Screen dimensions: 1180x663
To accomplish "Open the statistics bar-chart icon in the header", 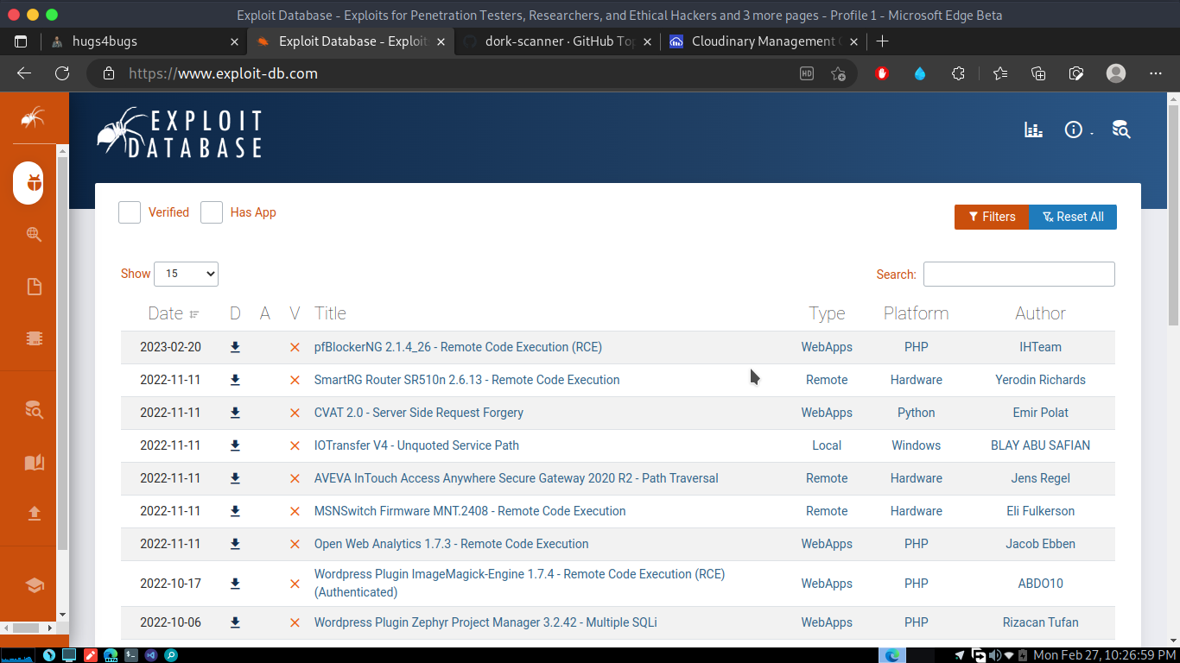I will (x=1033, y=129).
